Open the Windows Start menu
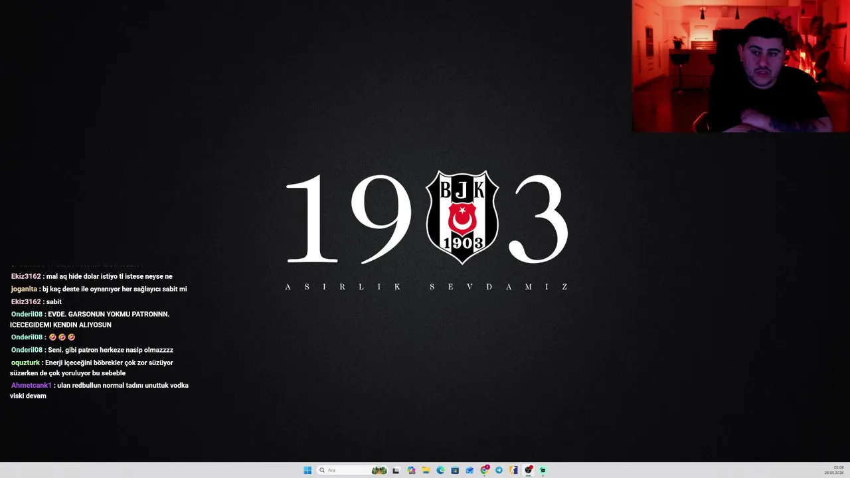850x478 pixels. click(307, 470)
